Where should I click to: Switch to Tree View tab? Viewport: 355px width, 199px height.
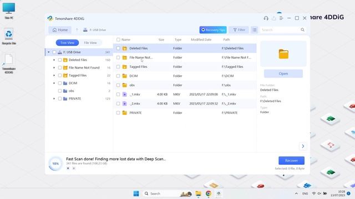pyautogui.click(x=67, y=43)
